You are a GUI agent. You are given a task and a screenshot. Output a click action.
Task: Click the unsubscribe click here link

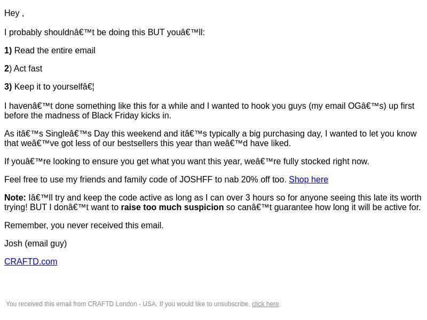click(x=265, y=304)
